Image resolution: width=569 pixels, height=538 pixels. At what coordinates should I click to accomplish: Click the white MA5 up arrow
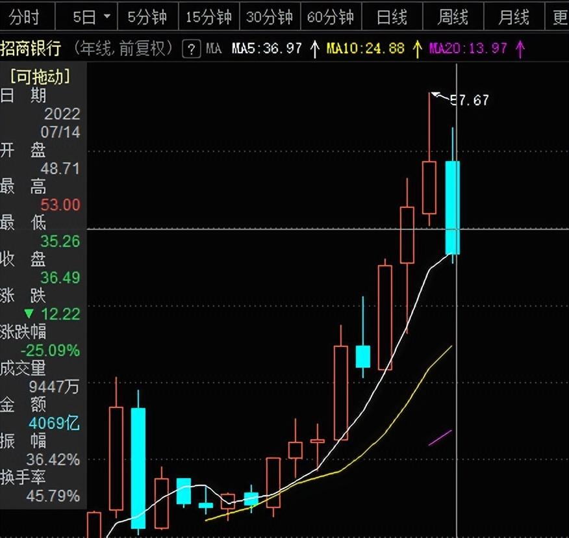(314, 49)
